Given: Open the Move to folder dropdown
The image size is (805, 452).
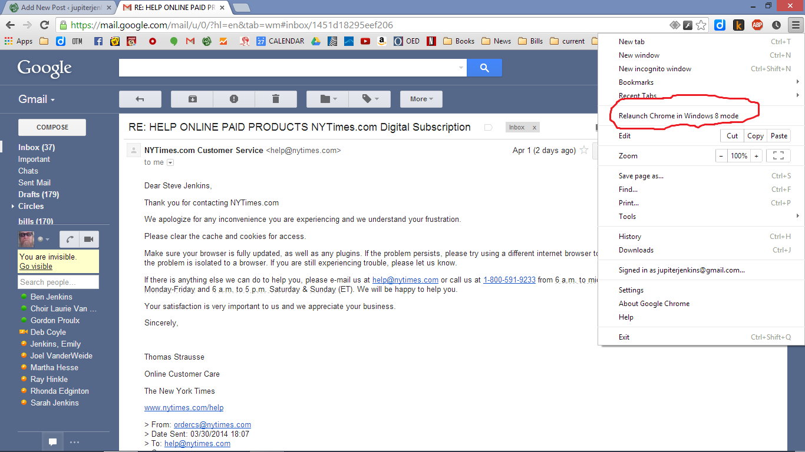Looking at the screenshot, I should [328, 99].
